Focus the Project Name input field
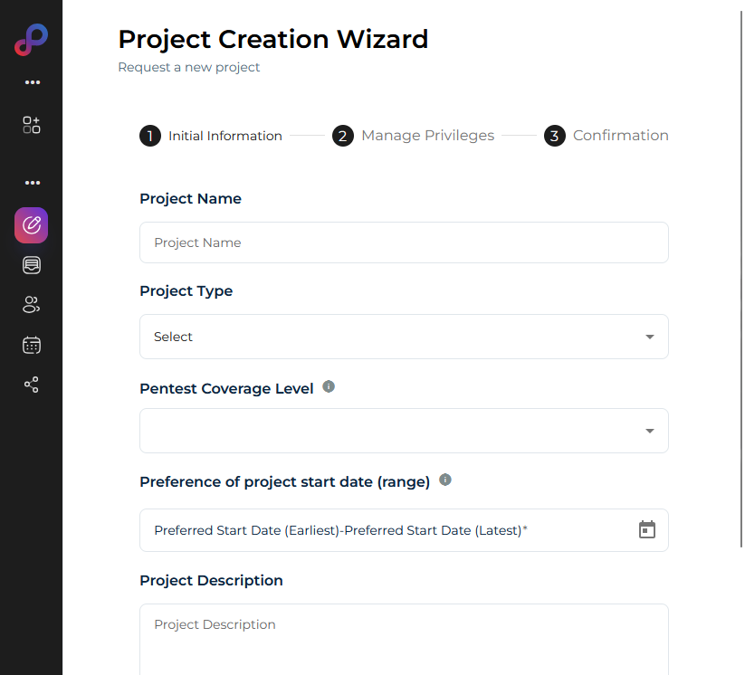Screen dimensions: 745x675 click(x=404, y=242)
